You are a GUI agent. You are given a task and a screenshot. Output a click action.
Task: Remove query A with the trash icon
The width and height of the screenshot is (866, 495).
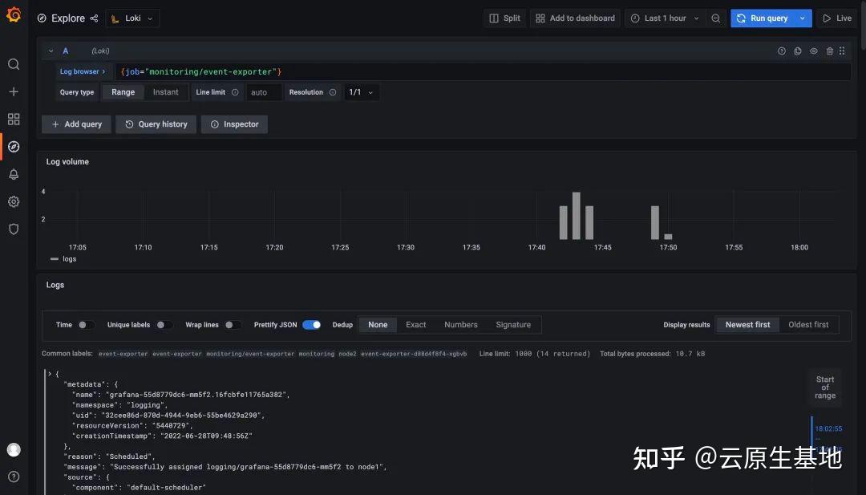point(830,51)
